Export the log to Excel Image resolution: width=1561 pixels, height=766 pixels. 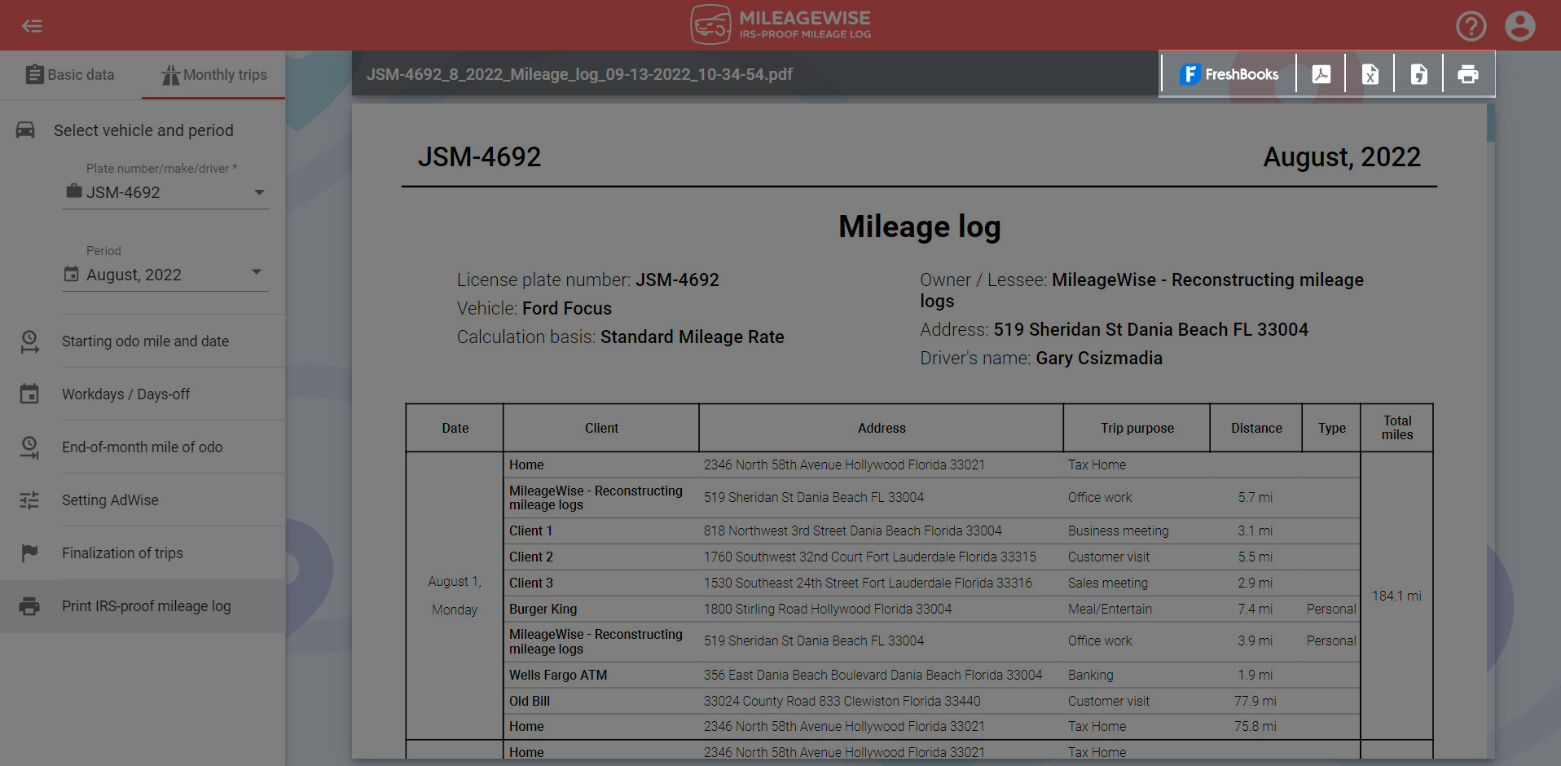pos(1370,74)
